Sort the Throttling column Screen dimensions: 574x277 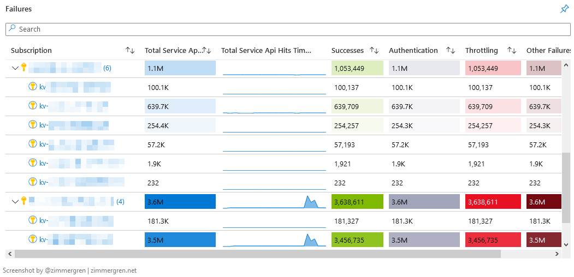tap(512, 50)
